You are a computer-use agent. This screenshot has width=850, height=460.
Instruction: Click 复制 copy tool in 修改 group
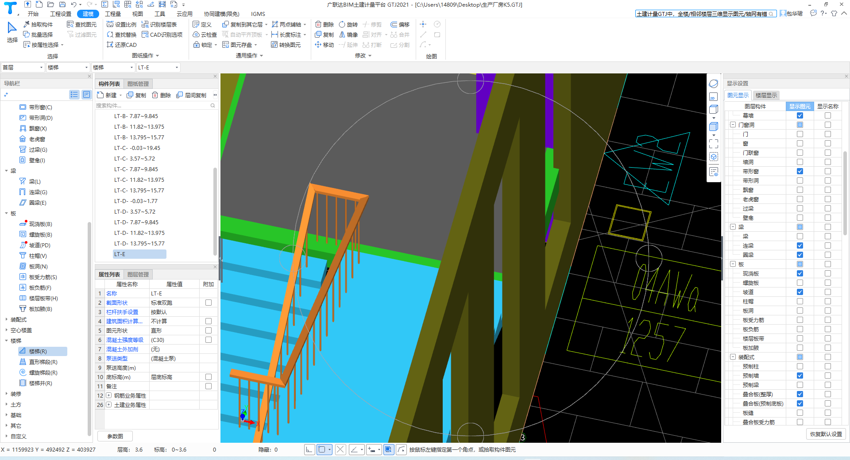325,34
